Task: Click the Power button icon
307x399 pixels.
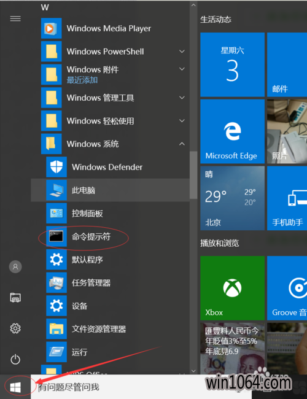Action: pos(15,359)
